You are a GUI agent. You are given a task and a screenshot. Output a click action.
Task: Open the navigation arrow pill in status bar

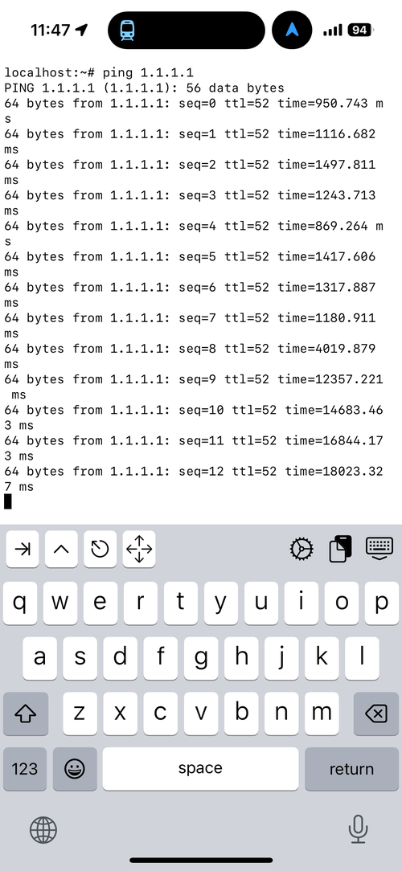(x=292, y=30)
